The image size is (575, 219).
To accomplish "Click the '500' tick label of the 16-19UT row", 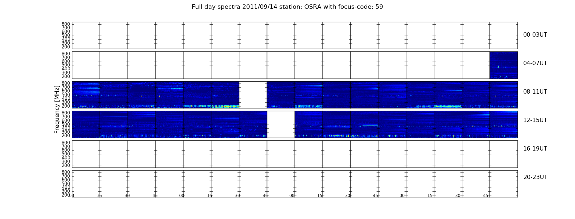I will [66, 154].
